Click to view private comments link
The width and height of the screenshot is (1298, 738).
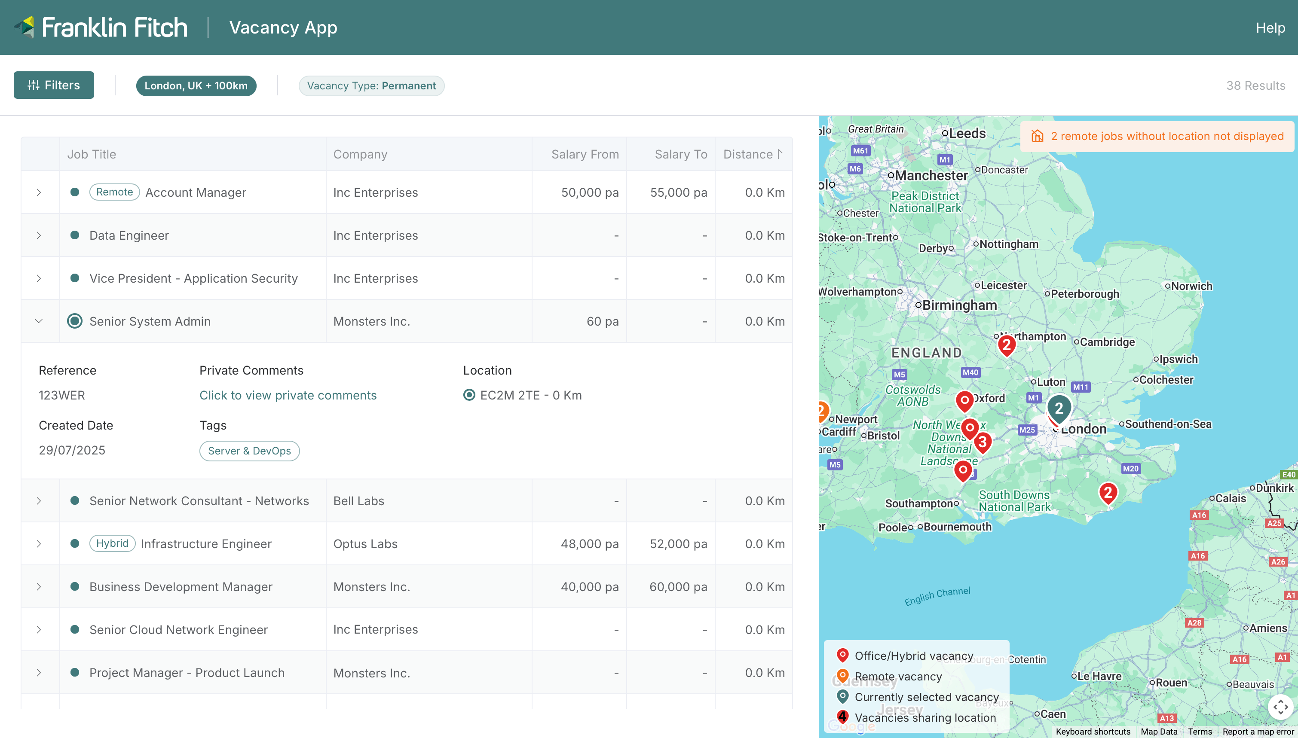click(x=288, y=395)
